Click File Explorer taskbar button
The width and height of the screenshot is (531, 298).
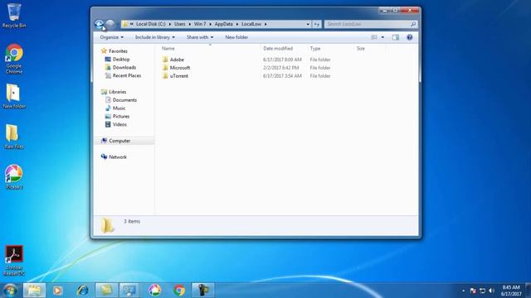(34, 291)
